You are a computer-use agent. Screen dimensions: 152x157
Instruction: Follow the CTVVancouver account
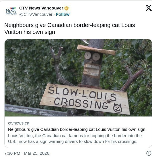(x=63, y=14)
